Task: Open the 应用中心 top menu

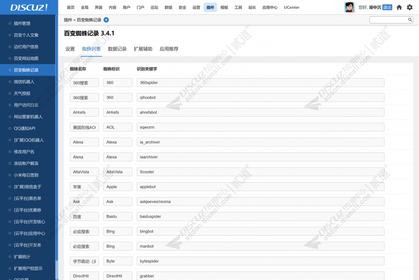Action: (x=270, y=7)
